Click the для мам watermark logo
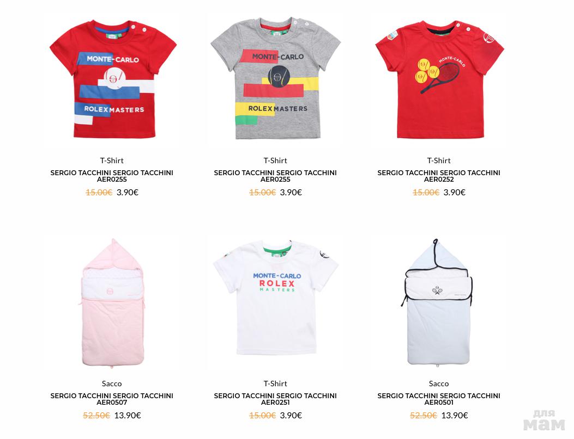This screenshot has height=439, width=574. pyautogui.click(x=544, y=421)
